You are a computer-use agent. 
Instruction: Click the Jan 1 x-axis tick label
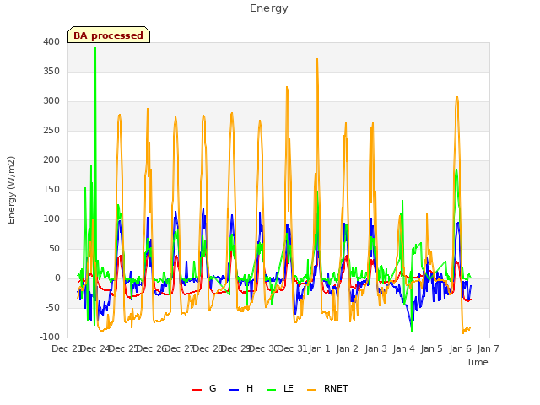[319, 348]
